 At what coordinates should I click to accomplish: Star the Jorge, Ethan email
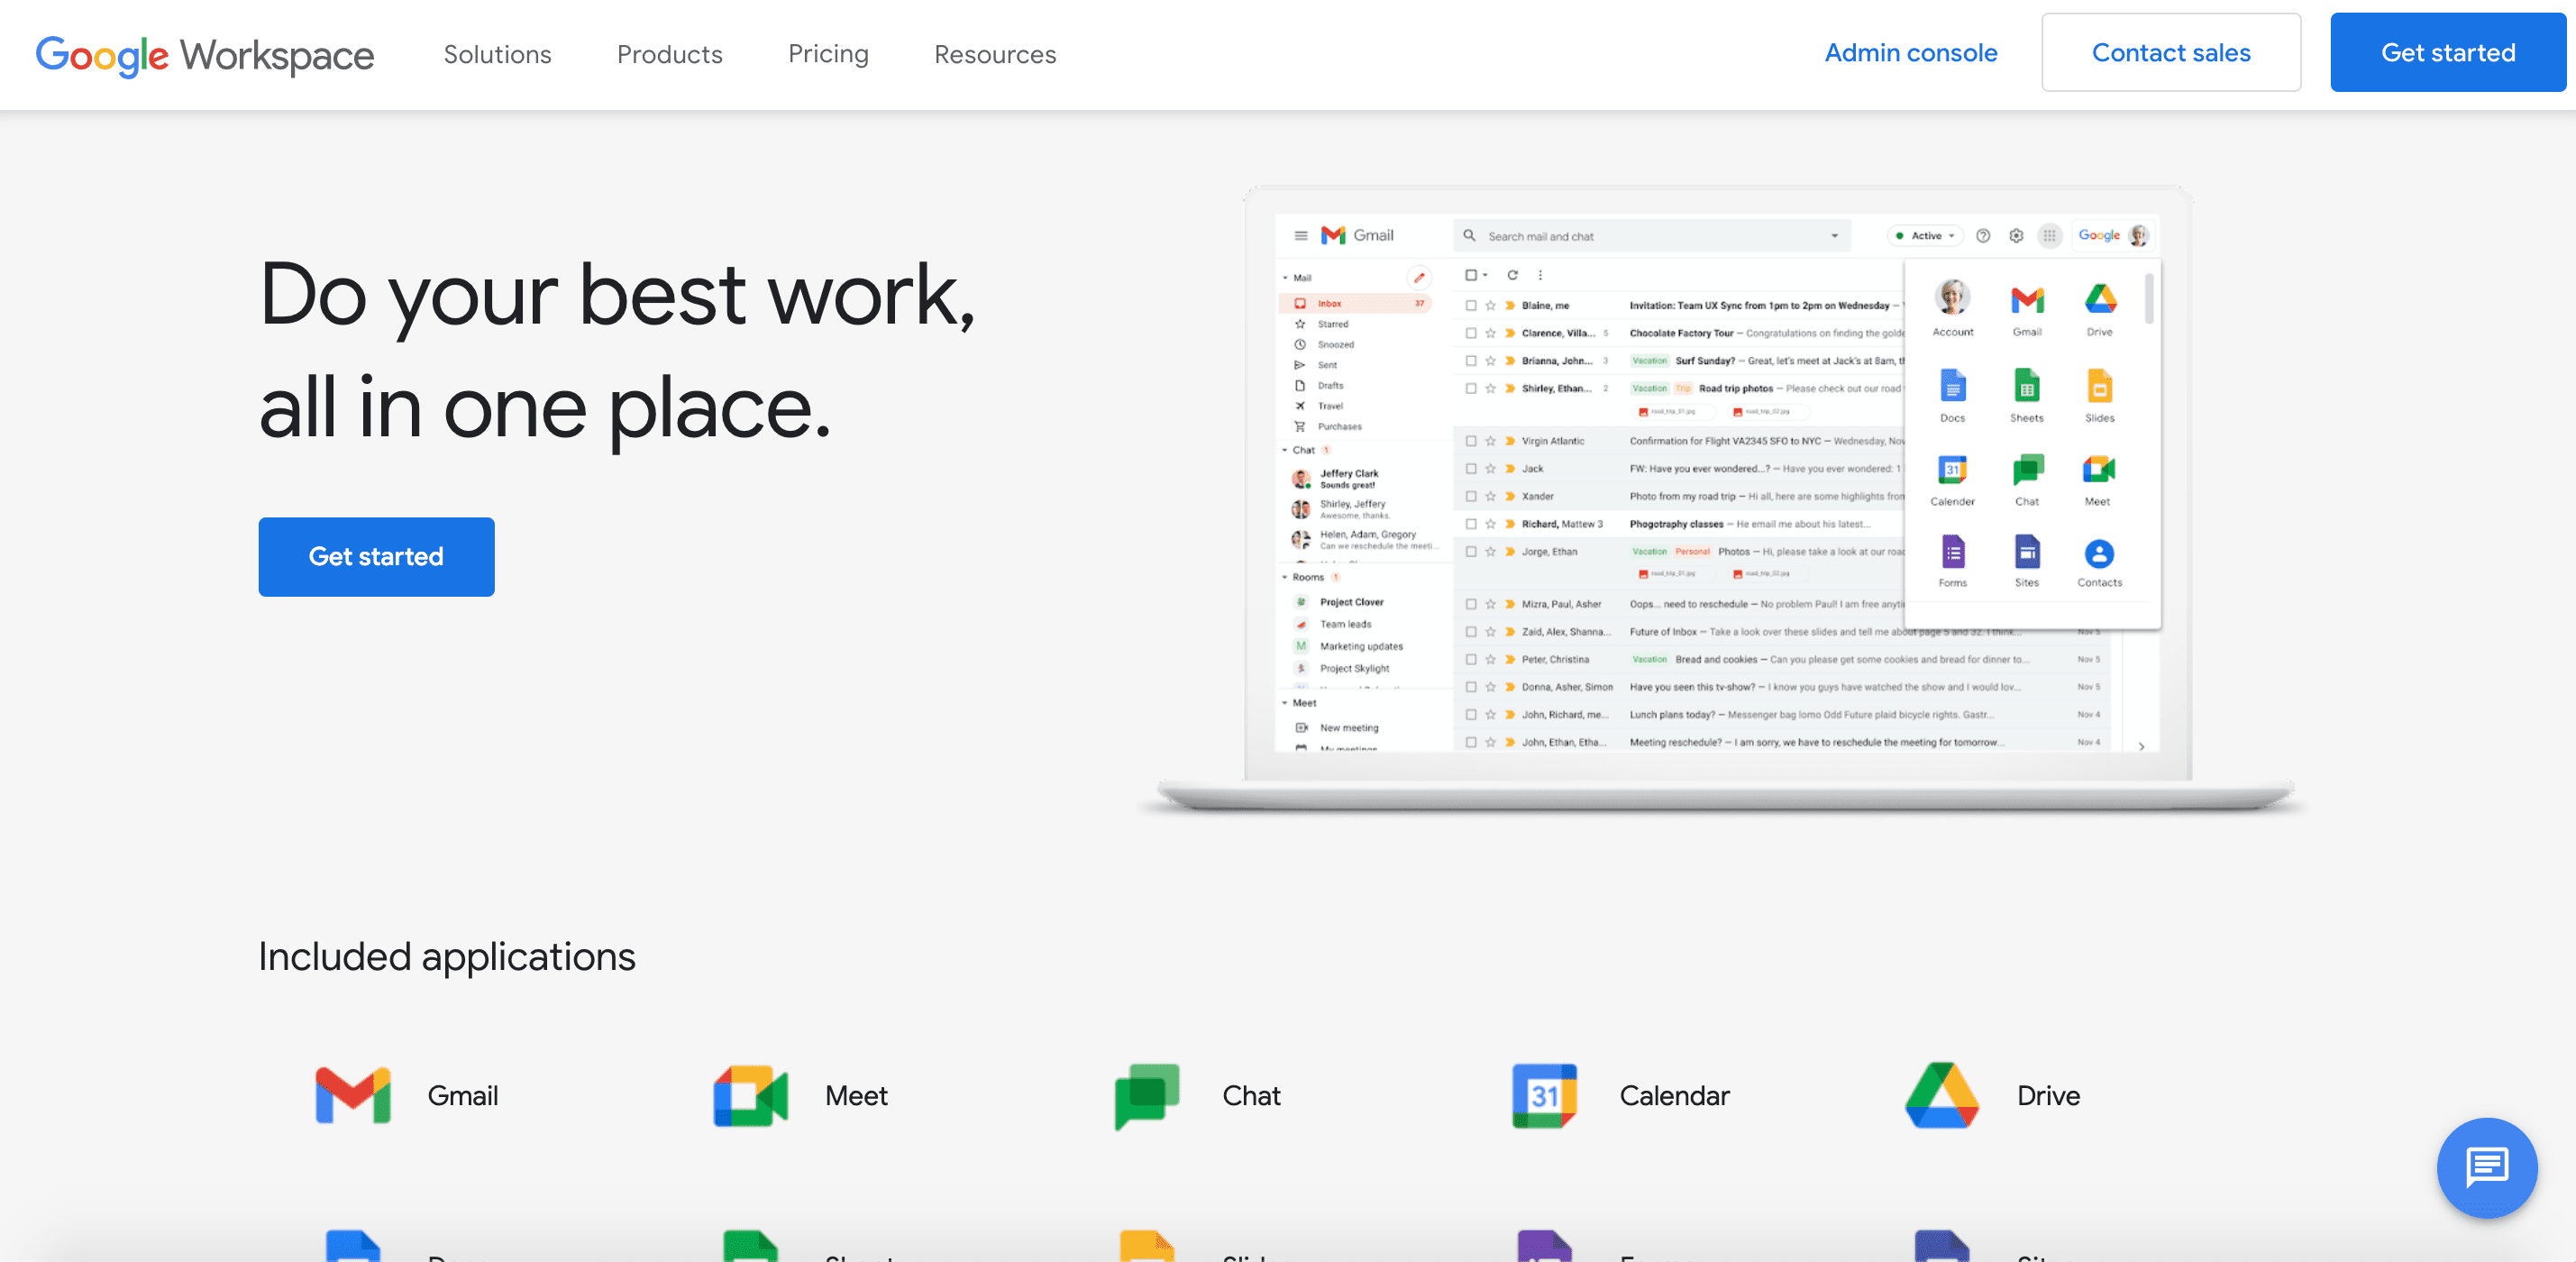pyautogui.click(x=1490, y=552)
